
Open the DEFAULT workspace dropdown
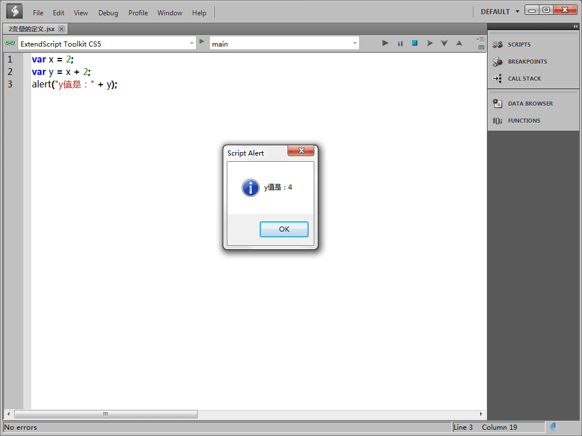coord(500,12)
